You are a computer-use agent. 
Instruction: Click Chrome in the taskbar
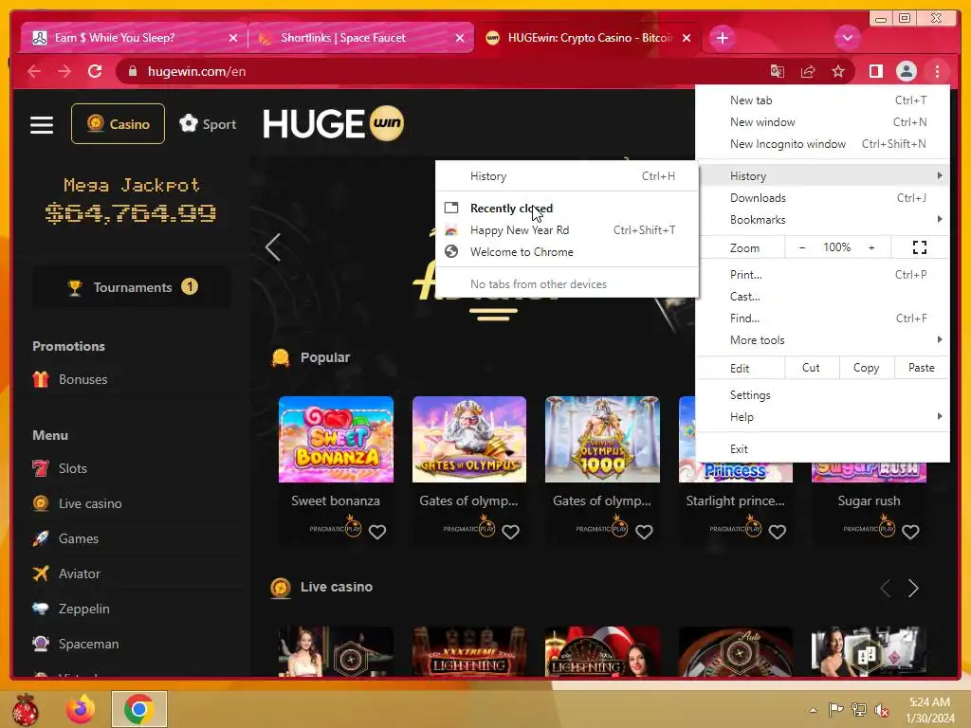point(138,709)
